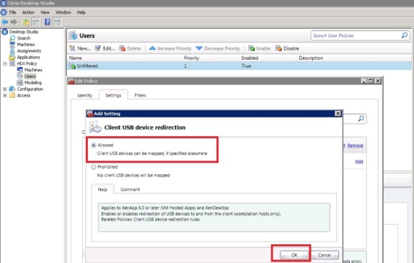Expand the Configuration tree node
Screen dimensions: 414x263
coord(5,89)
